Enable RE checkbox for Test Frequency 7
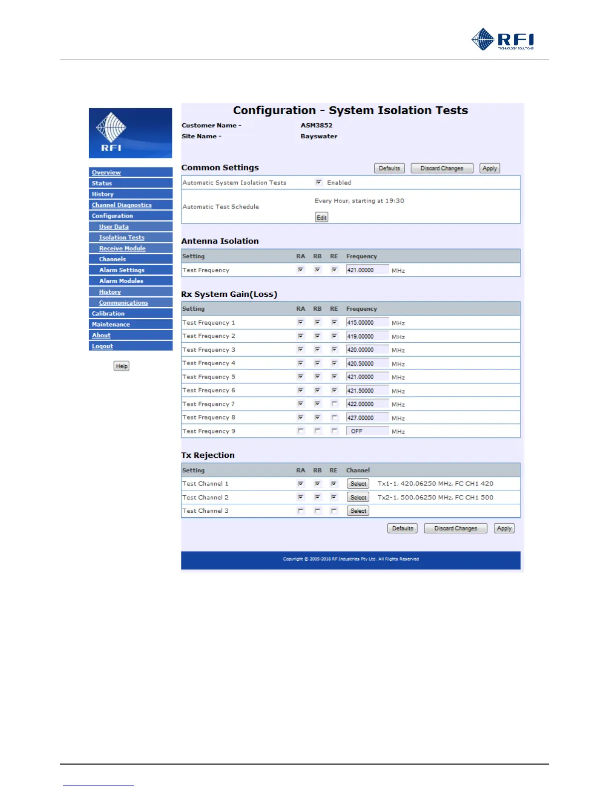 (x=334, y=403)
